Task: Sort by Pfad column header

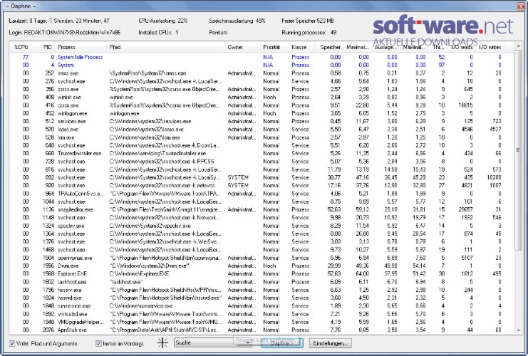Action: click(x=166, y=47)
